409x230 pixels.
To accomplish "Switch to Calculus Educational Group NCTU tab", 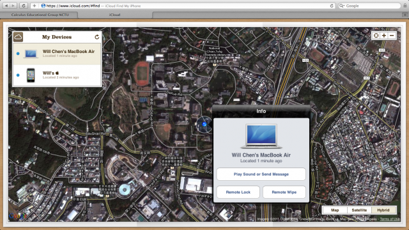I will [40, 15].
